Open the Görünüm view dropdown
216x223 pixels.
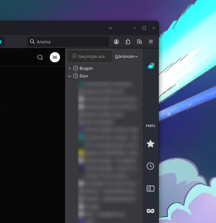tap(126, 56)
